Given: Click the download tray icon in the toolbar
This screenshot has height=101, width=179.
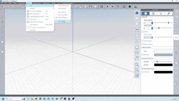Looking at the screenshot, I should 135,7.
